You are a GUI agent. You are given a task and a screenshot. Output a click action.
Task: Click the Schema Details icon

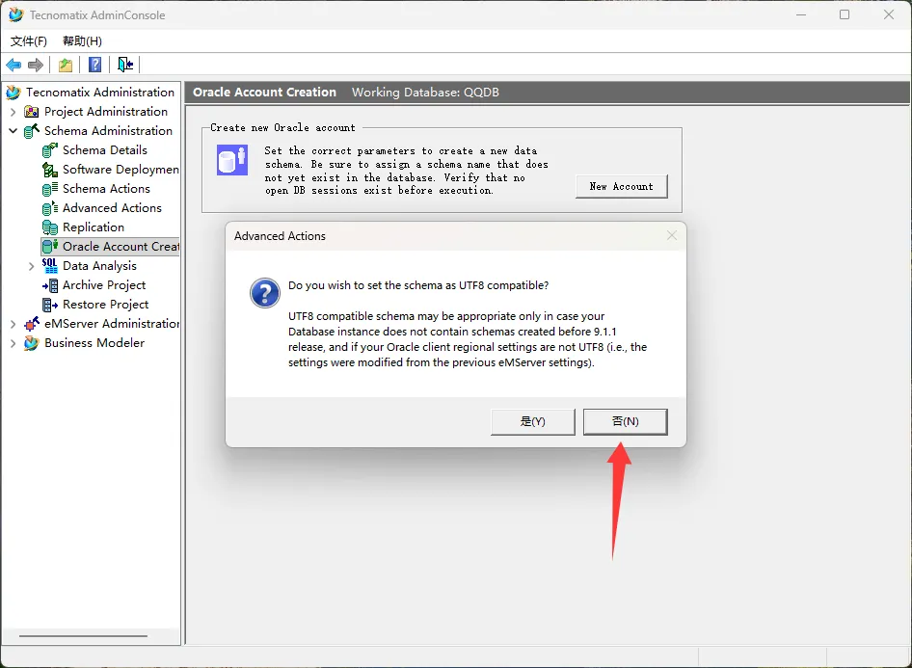click(50, 150)
